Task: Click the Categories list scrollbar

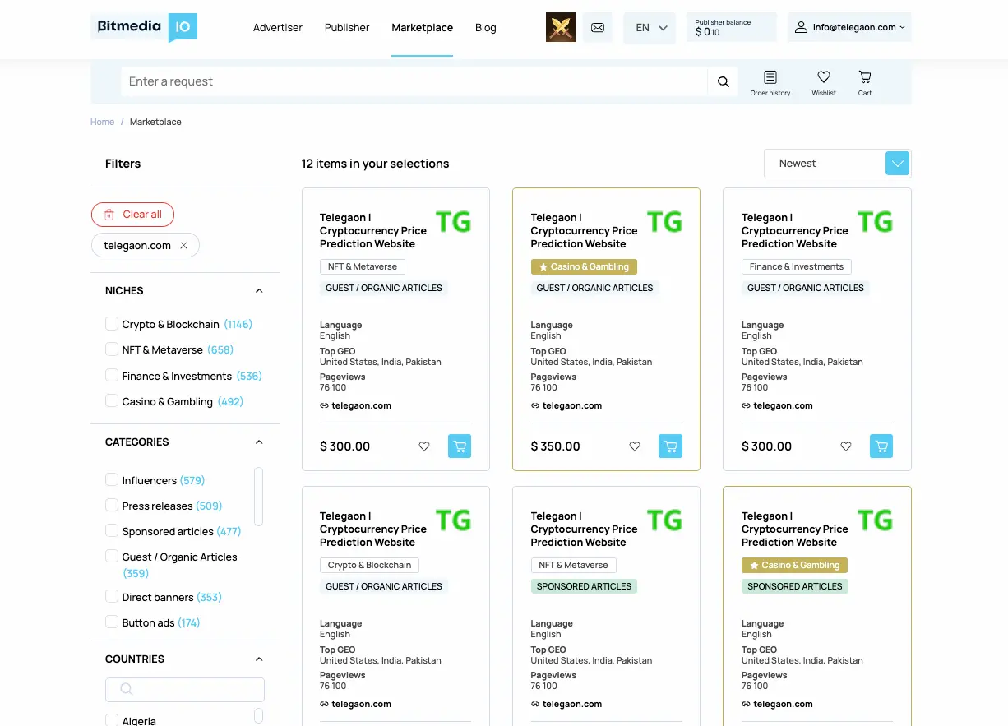Action: point(259,497)
